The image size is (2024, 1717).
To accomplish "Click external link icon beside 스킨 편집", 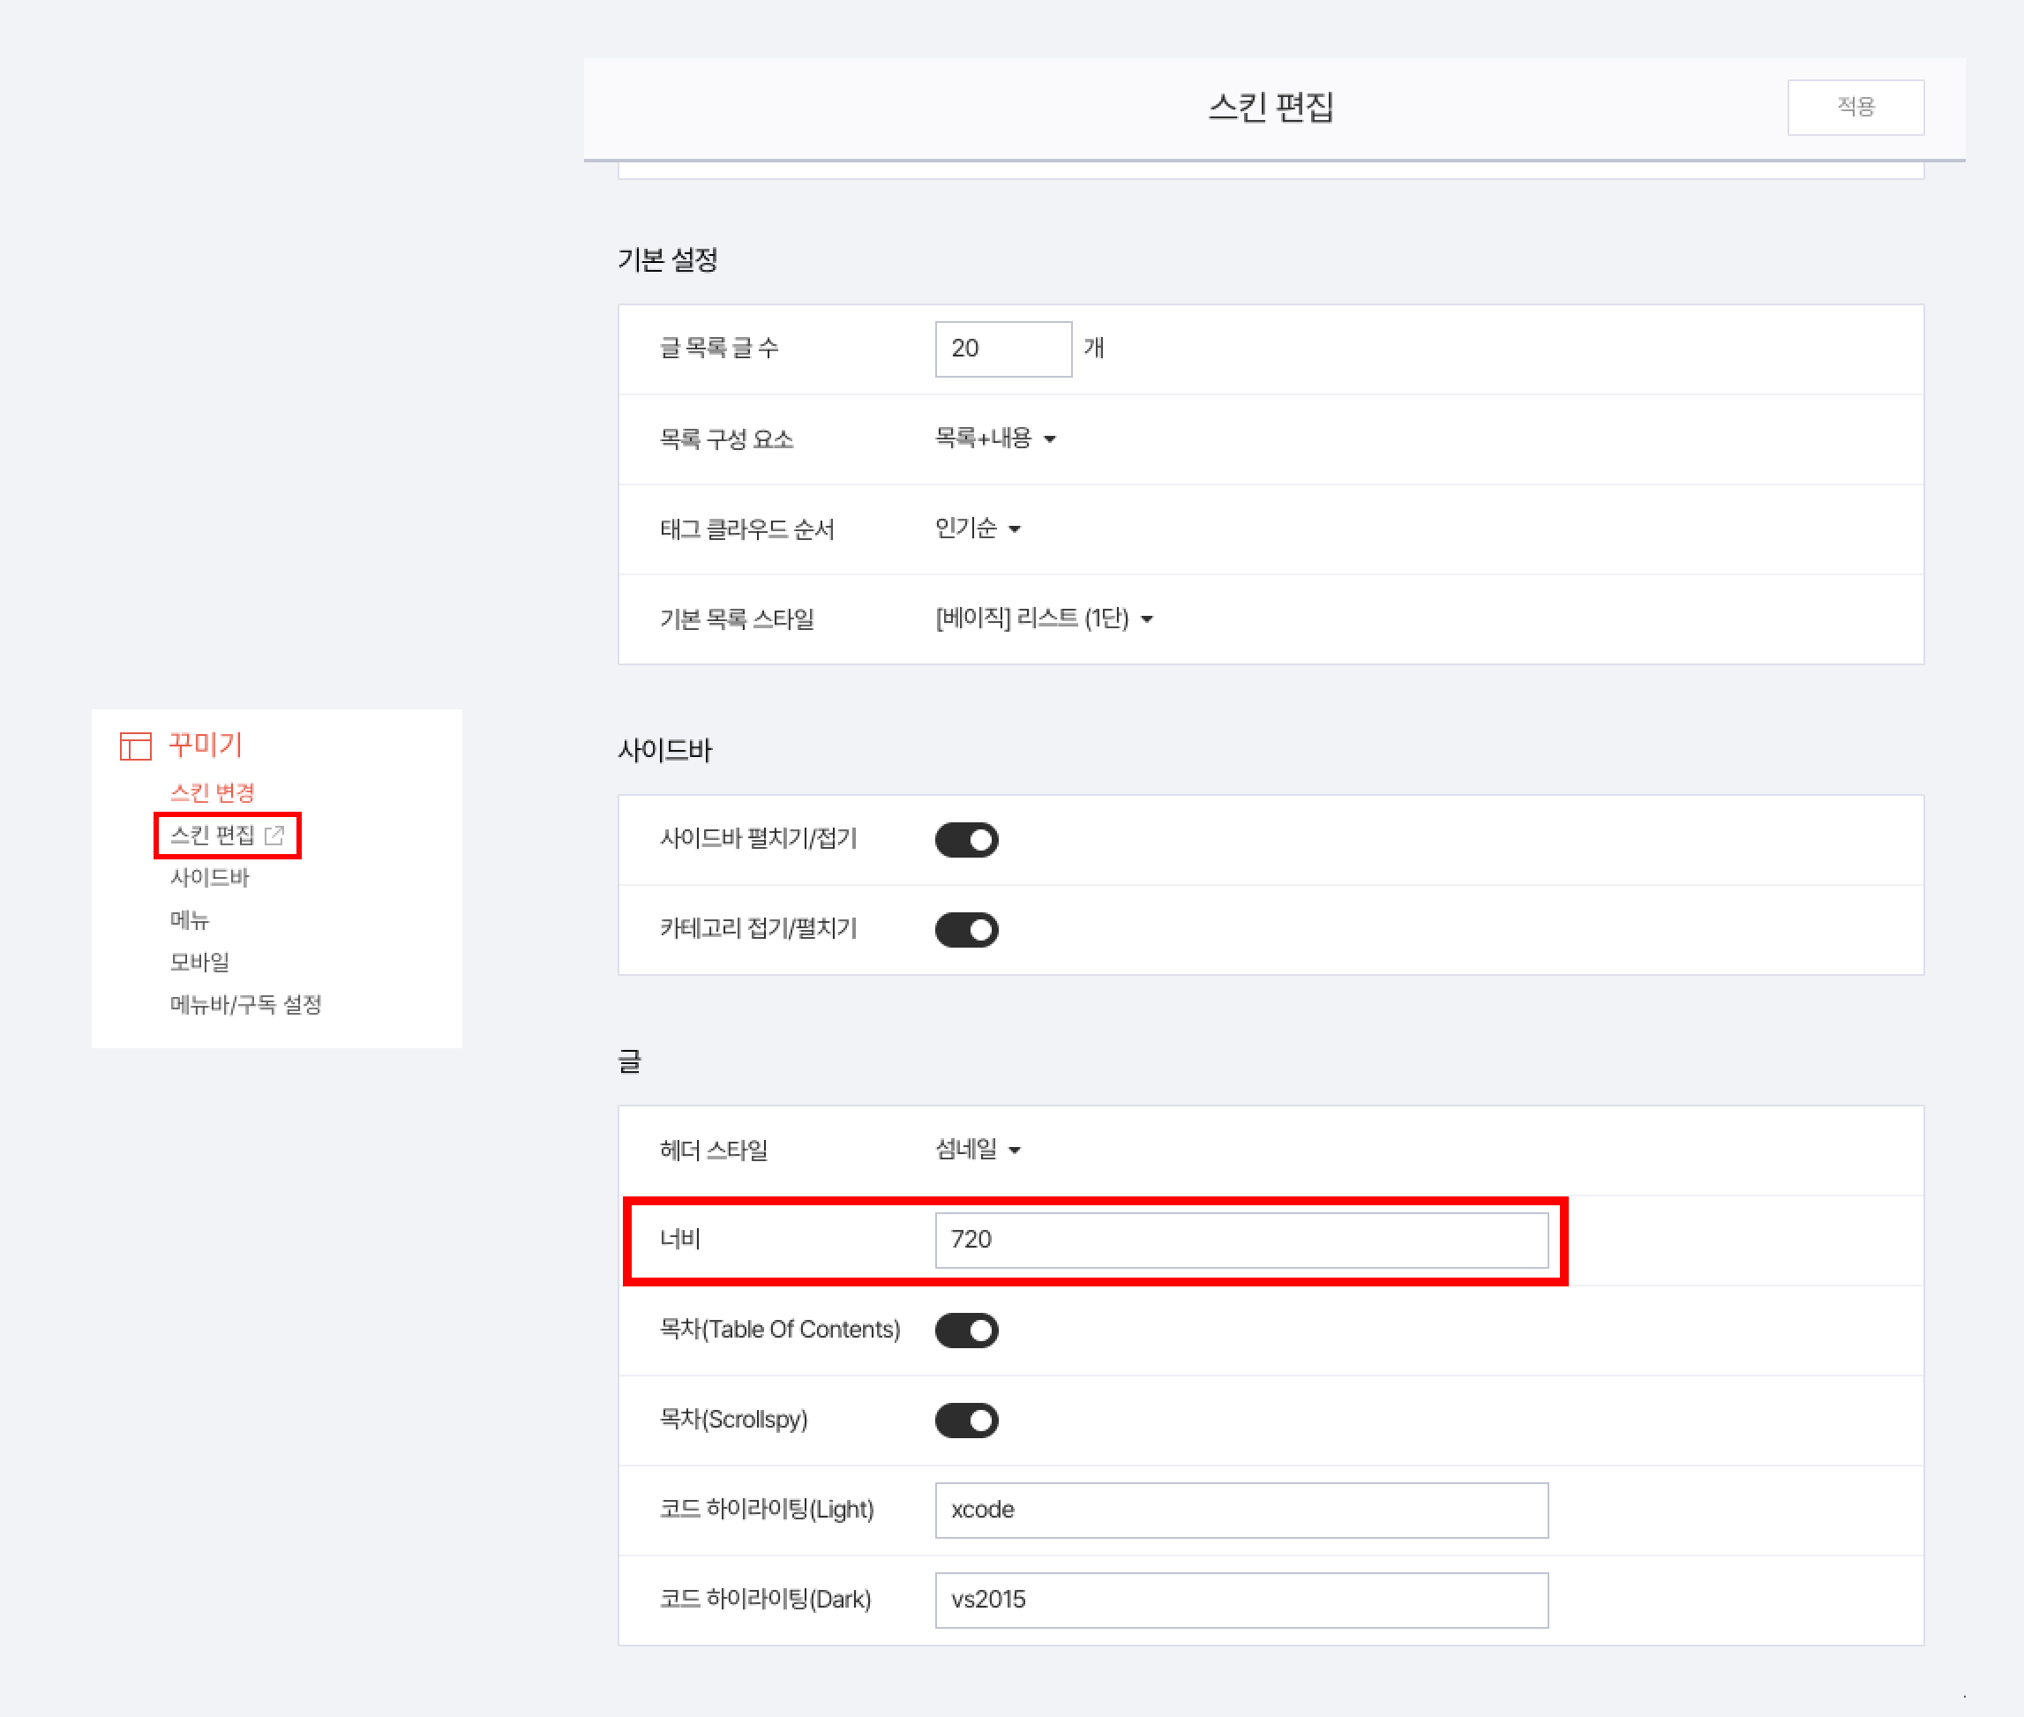I will pyautogui.click(x=275, y=836).
